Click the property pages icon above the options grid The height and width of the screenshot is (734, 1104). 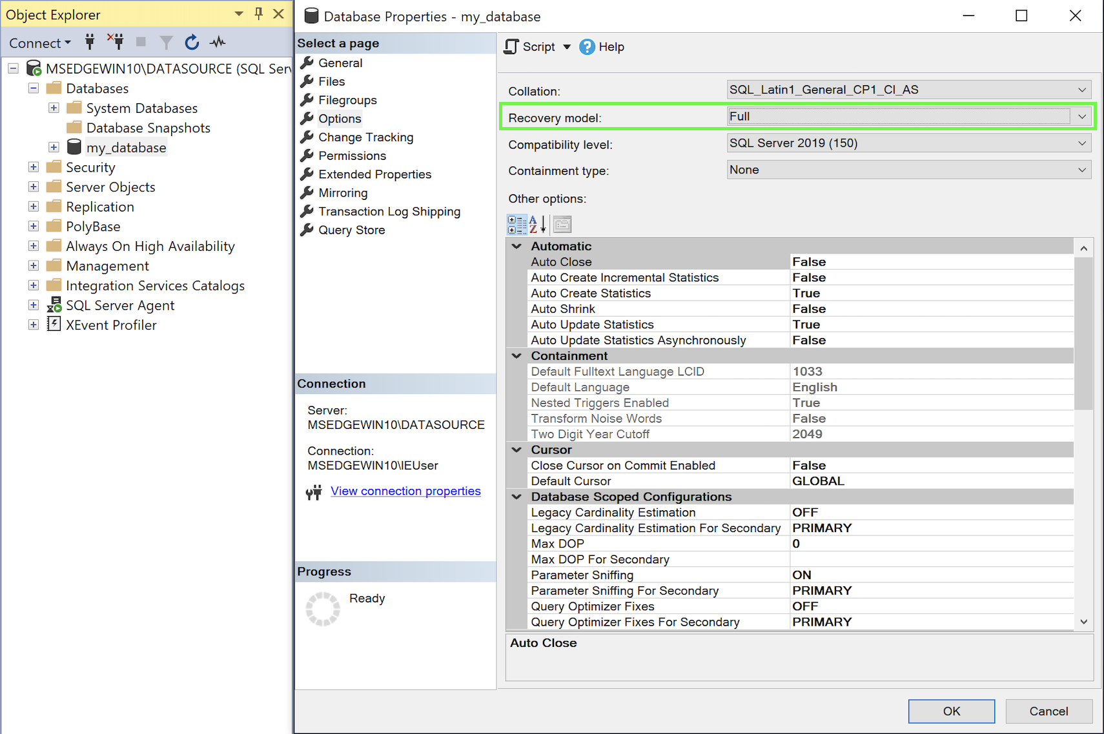(x=561, y=224)
